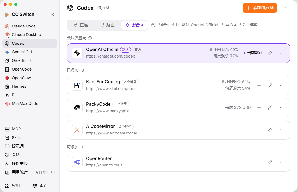
Task: Open more options for Kimi For Coding
Action: 281,85
